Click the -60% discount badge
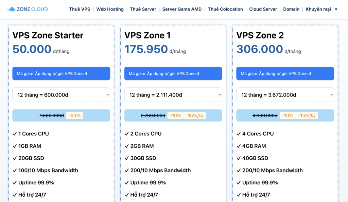The width and height of the screenshot is (348, 202). coord(74,115)
